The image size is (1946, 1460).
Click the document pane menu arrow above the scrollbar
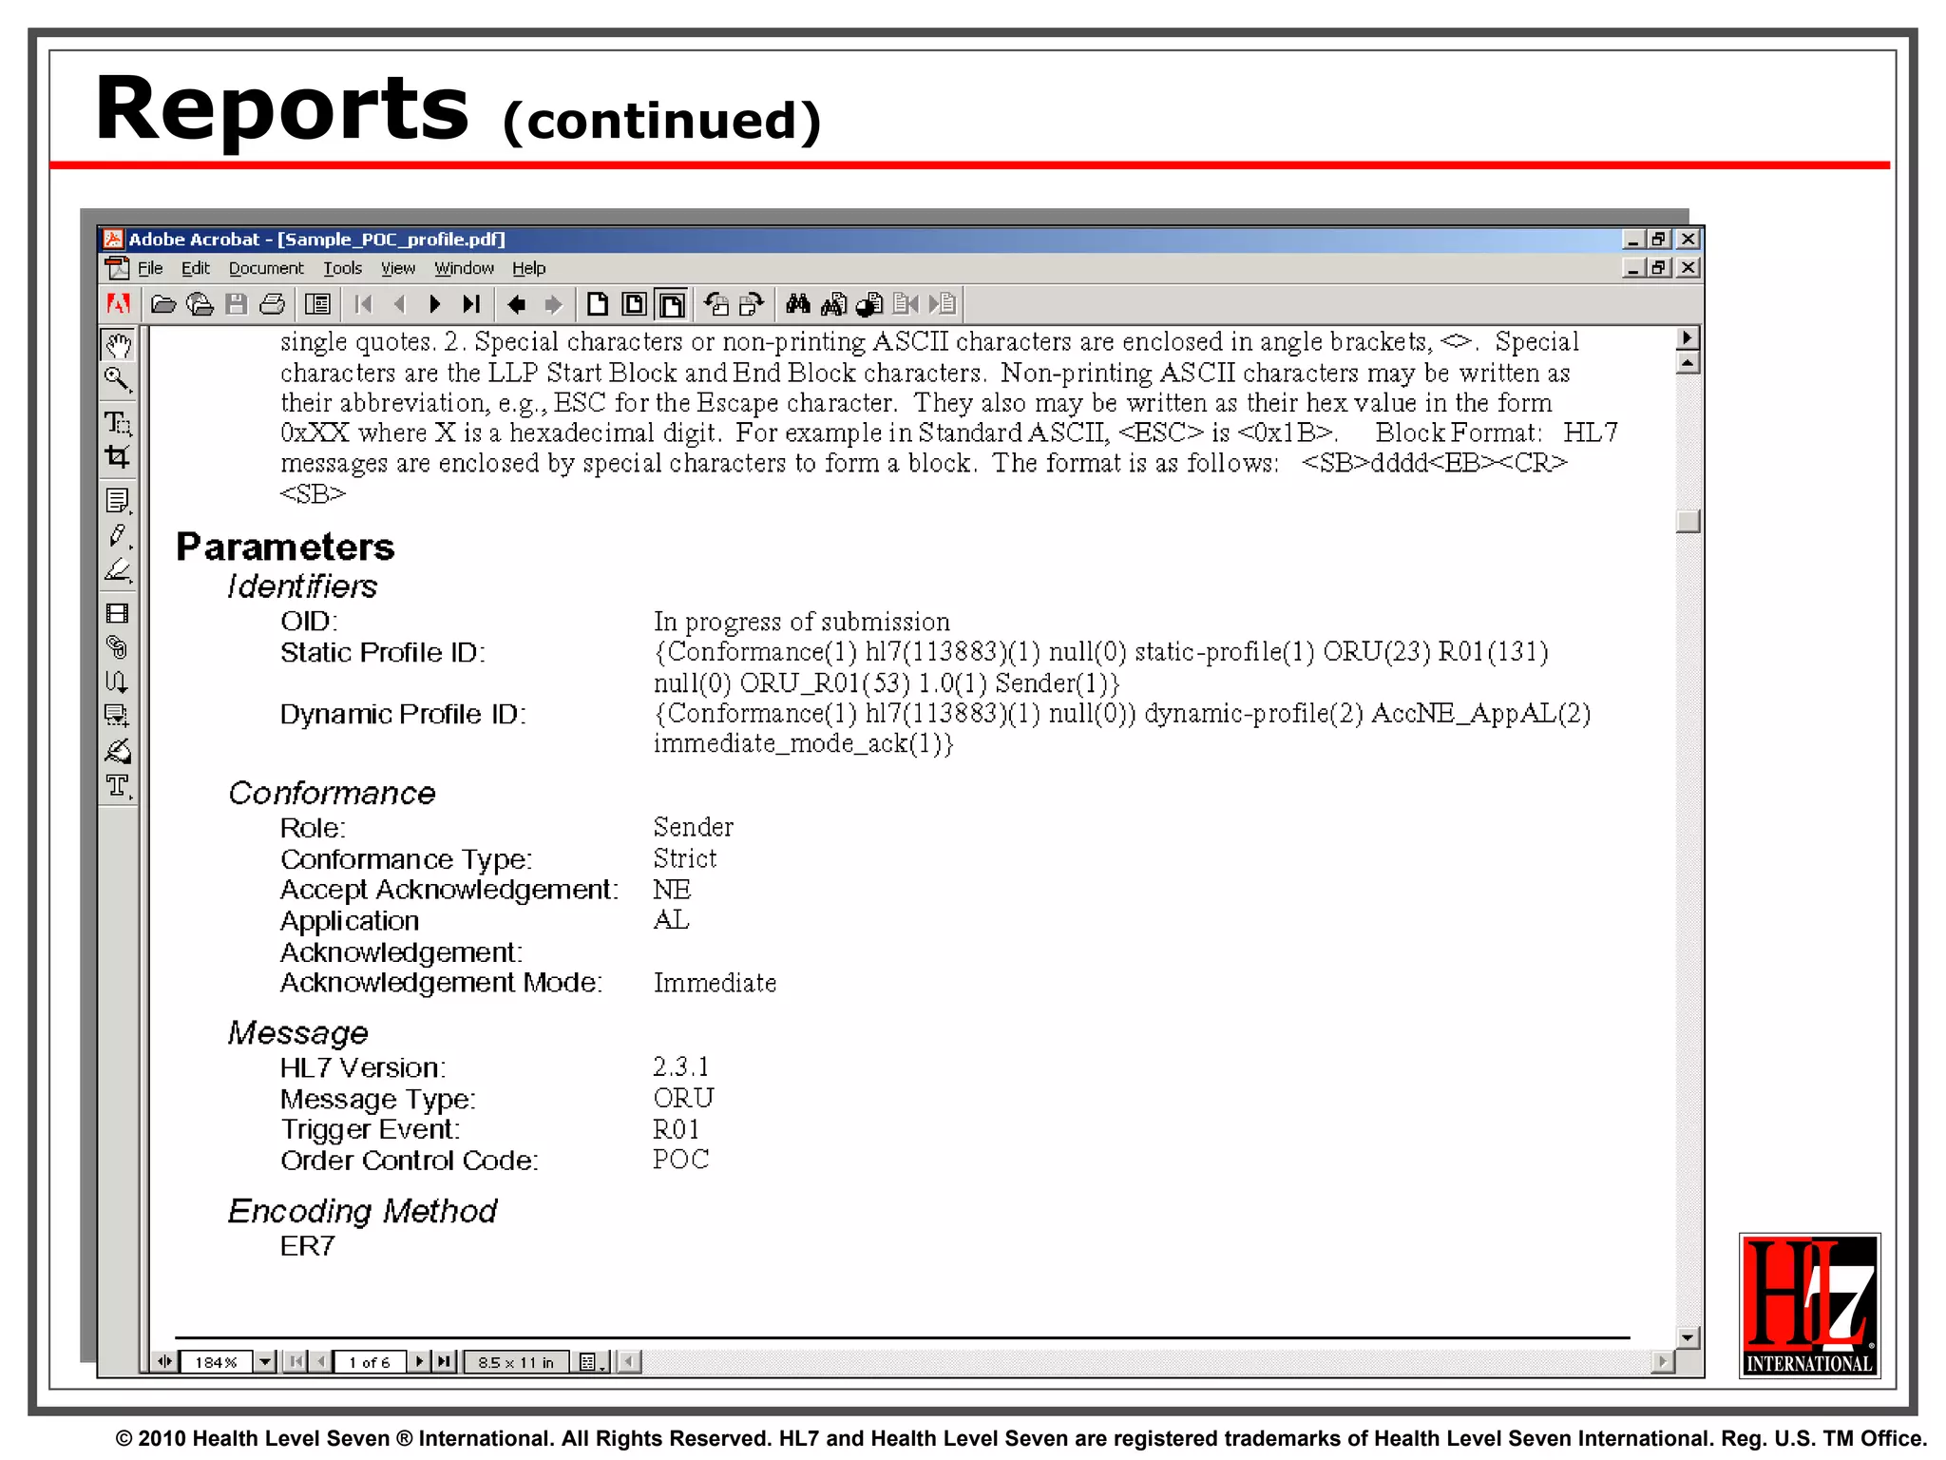(x=1688, y=337)
